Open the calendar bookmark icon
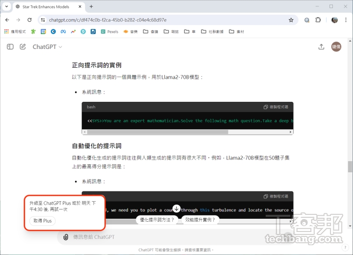 [x=43, y=32]
